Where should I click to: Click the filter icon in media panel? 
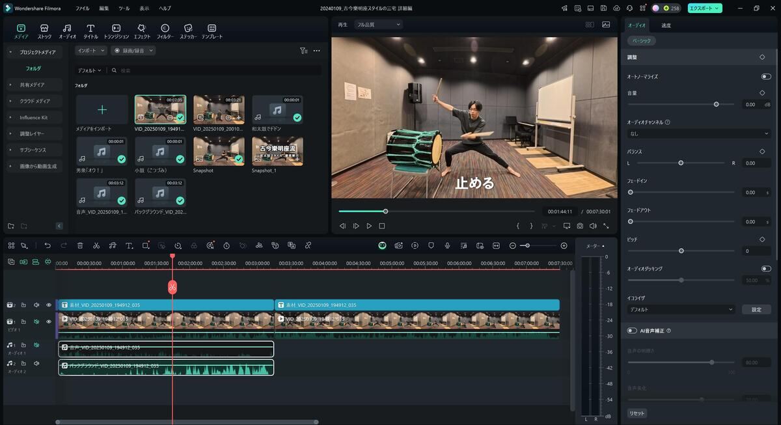click(303, 50)
